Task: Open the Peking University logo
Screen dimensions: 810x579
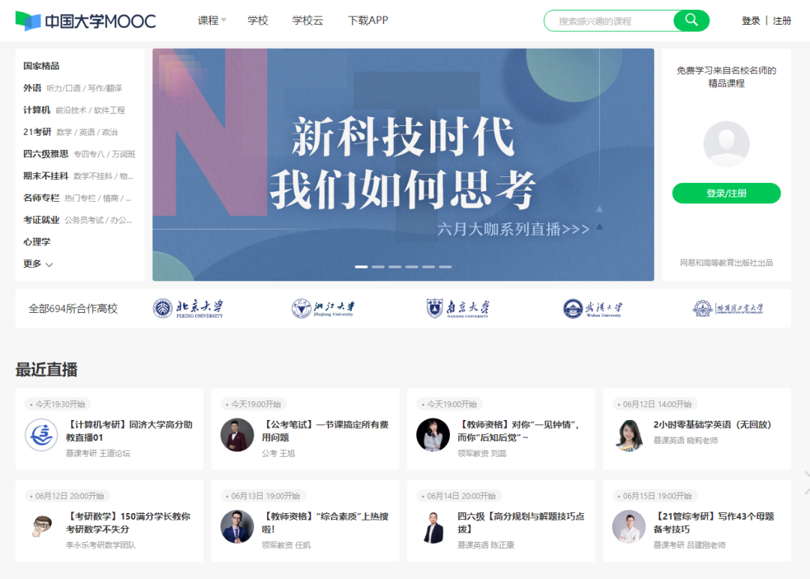Action: (x=188, y=308)
